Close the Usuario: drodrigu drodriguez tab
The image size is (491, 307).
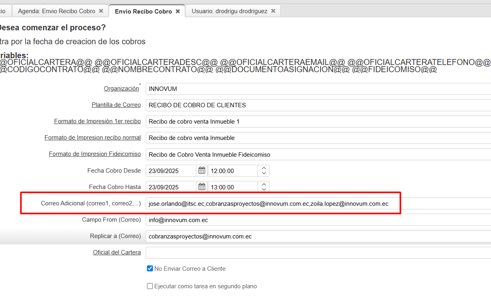click(273, 11)
